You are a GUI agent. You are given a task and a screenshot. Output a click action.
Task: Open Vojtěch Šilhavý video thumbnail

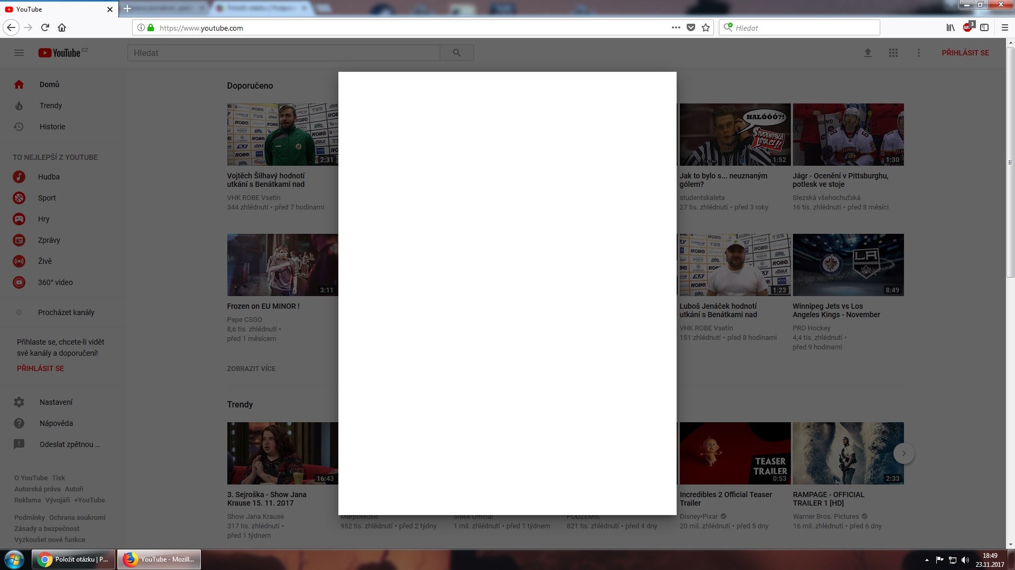tap(282, 135)
